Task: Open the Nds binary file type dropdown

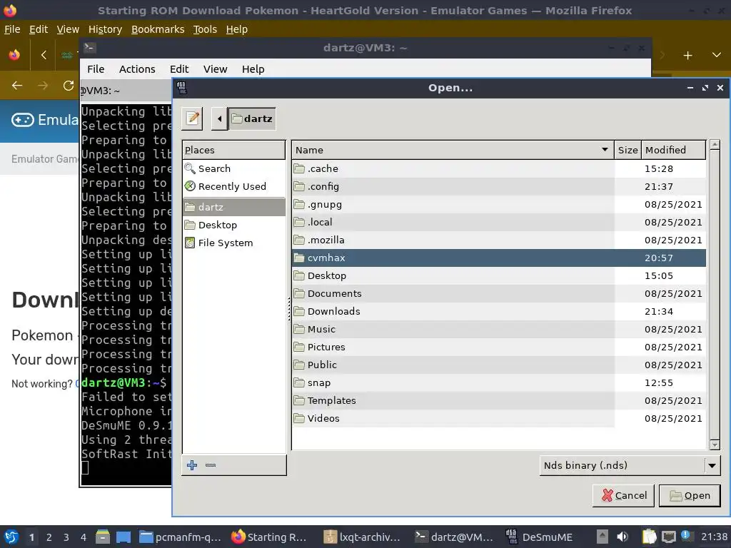Action: coord(630,465)
